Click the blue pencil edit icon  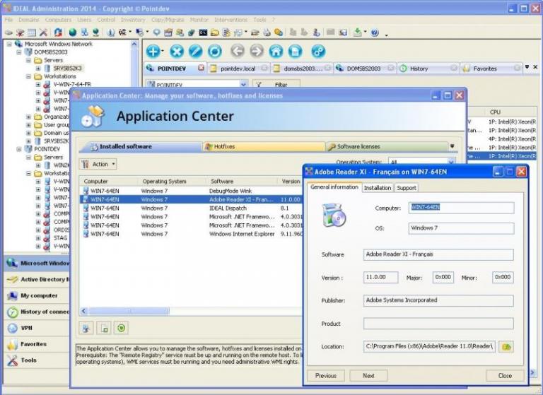click(x=195, y=51)
